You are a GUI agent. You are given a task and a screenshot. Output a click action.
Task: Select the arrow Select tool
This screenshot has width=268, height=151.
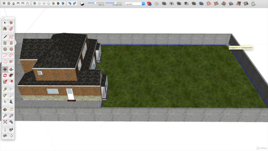coord(5,23)
